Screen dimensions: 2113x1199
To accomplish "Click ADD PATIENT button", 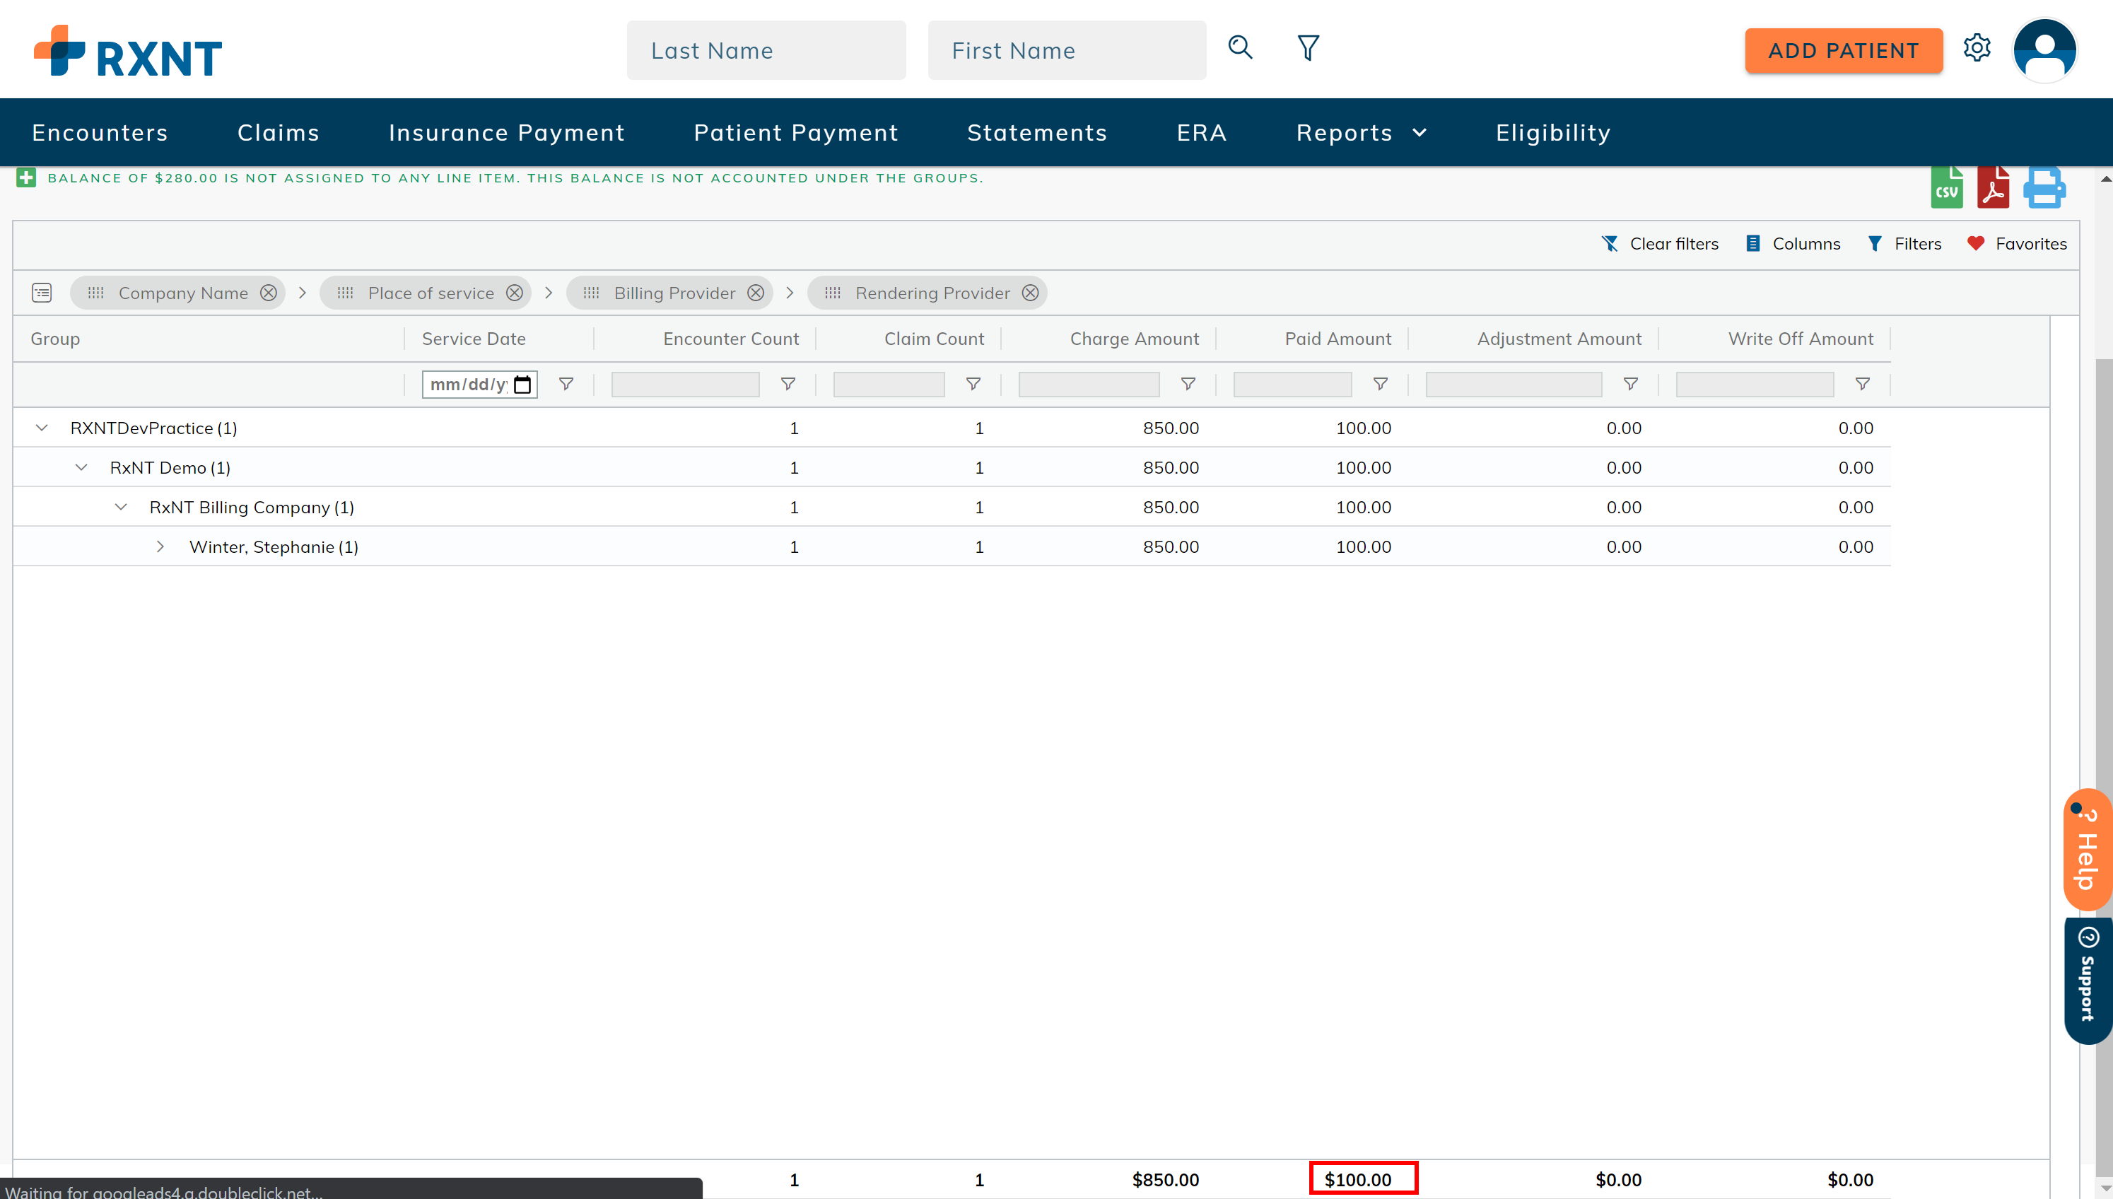I will [x=1843, y=50].
